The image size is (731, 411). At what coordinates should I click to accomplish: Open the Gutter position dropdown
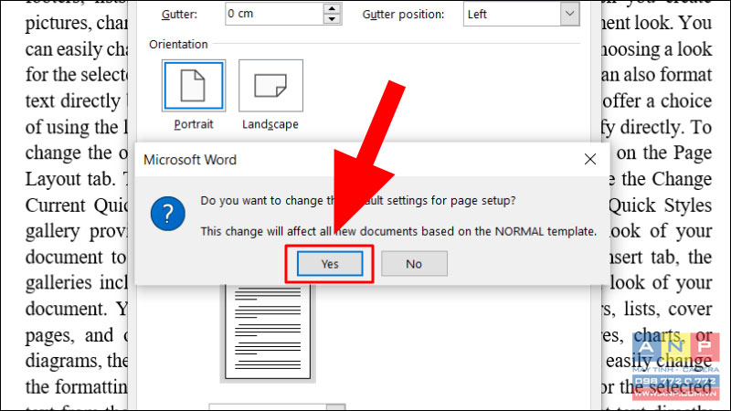pyautogui.click(x=569, y=14)
